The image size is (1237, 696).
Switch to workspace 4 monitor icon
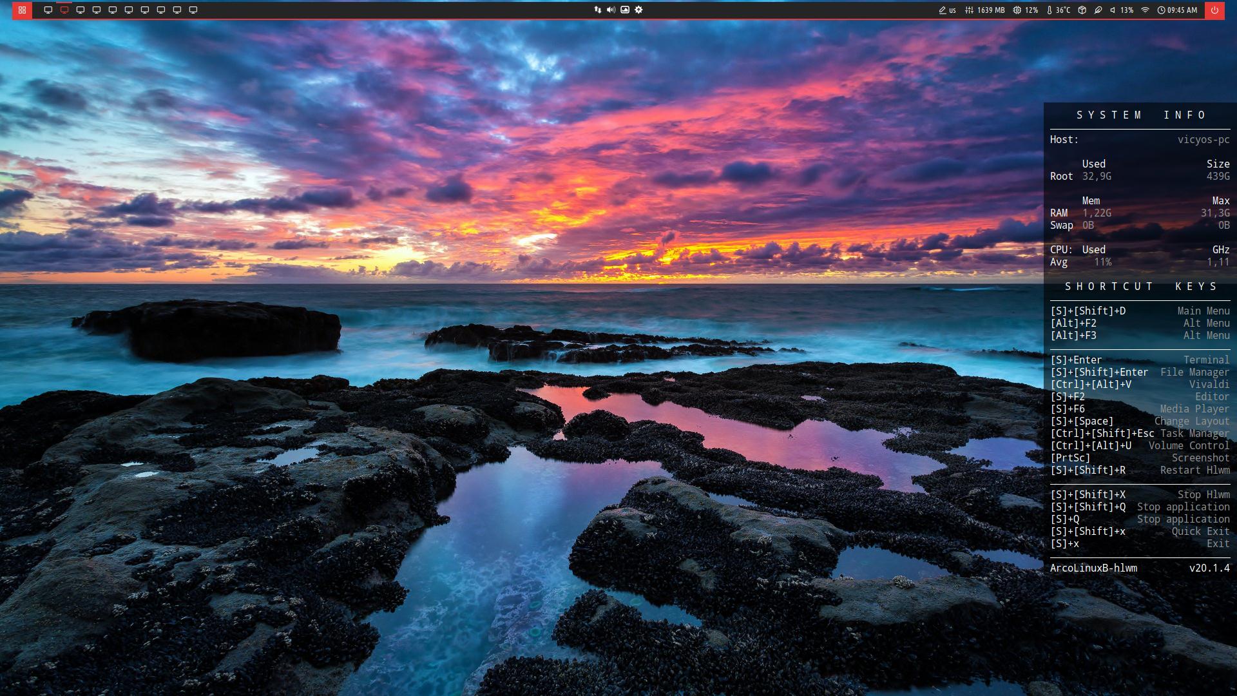[x=97, y=10]
